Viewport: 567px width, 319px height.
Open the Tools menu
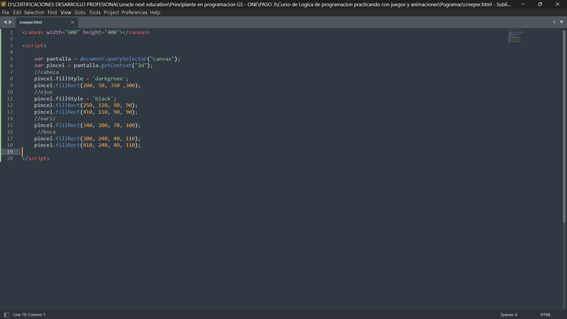tap(95, 12)
